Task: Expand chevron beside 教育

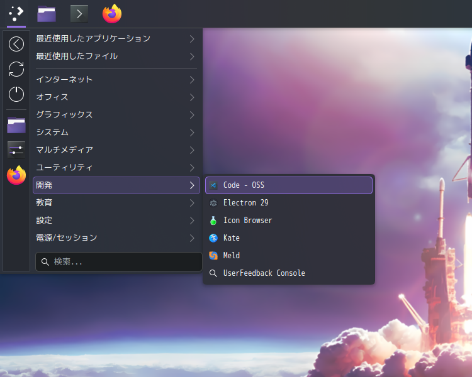Action: pyautogui.click(x=192, y=203)
